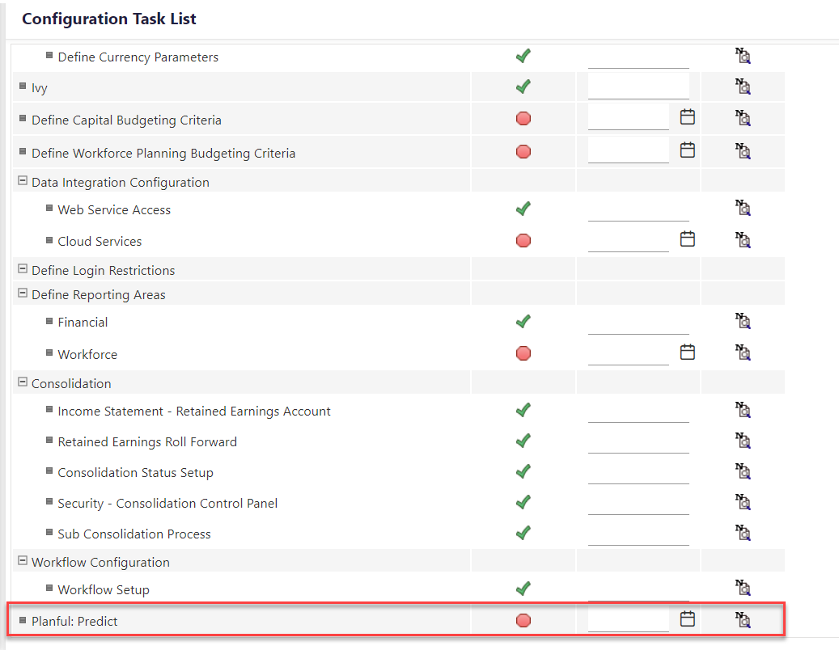Image resolution: width=839 pixels, height=650 pixels.
Task: Open the Income Statement - Retained Earnings Account task
Action: (x=194, y=410)
